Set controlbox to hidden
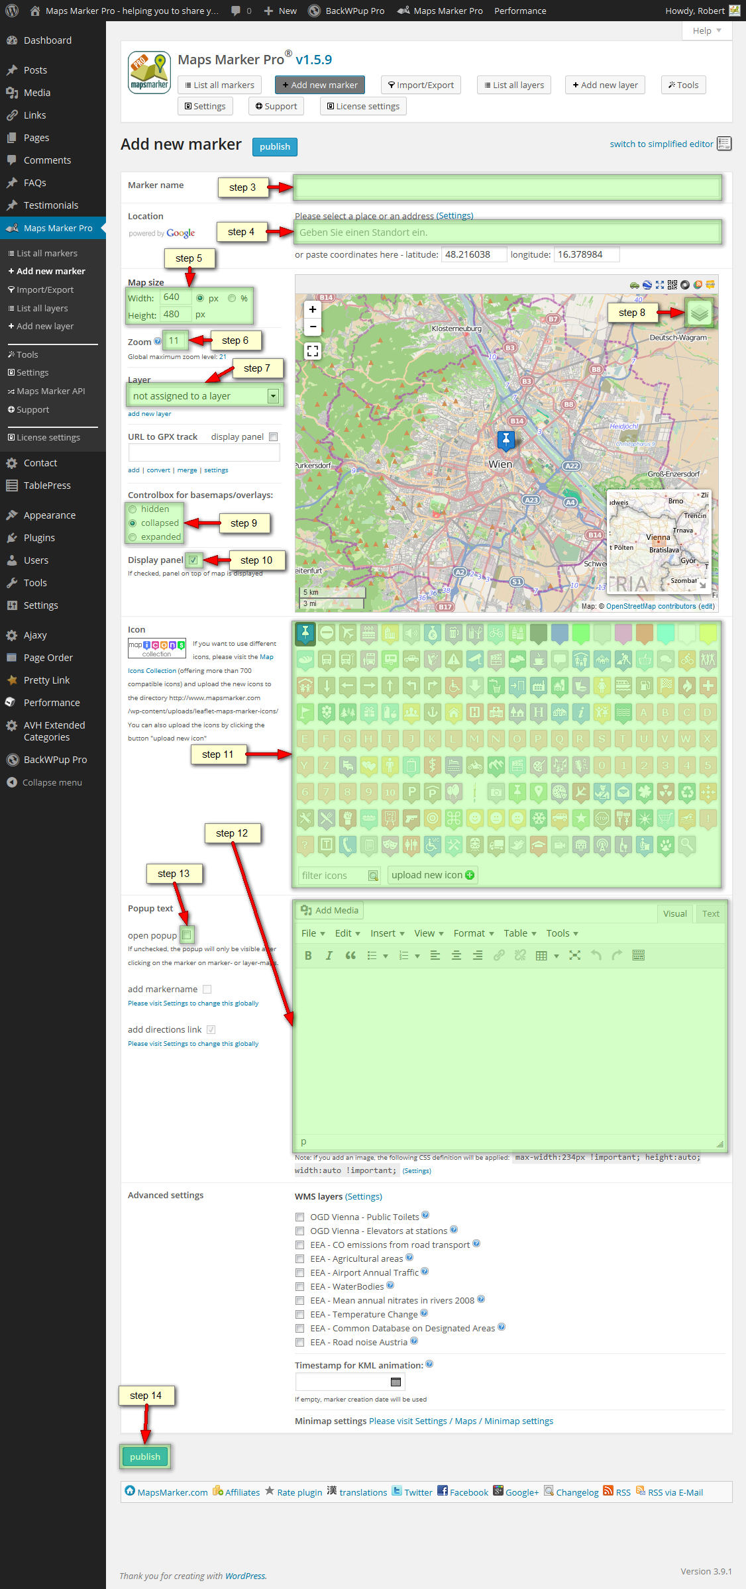The height and width of the screenshot is (1589, 746). click(133, 509)
